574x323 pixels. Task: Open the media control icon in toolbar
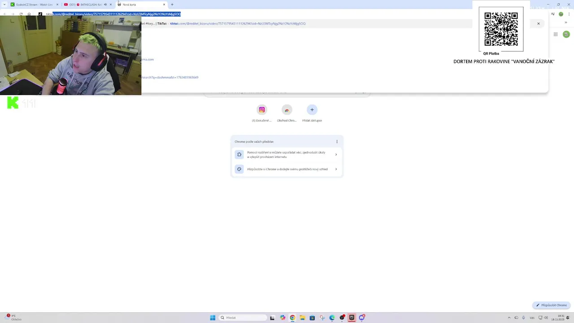coord(552,14)
